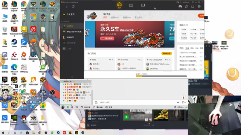
Task: Open the WeGame home tab icon
Action: click(x=119, y=5)
